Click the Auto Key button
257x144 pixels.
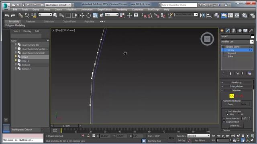181,136
